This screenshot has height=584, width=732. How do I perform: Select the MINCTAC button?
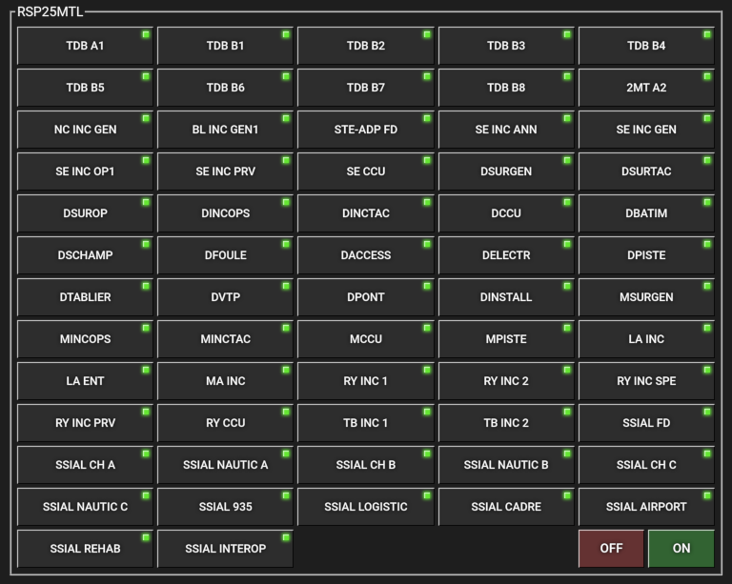click(226, 339)
